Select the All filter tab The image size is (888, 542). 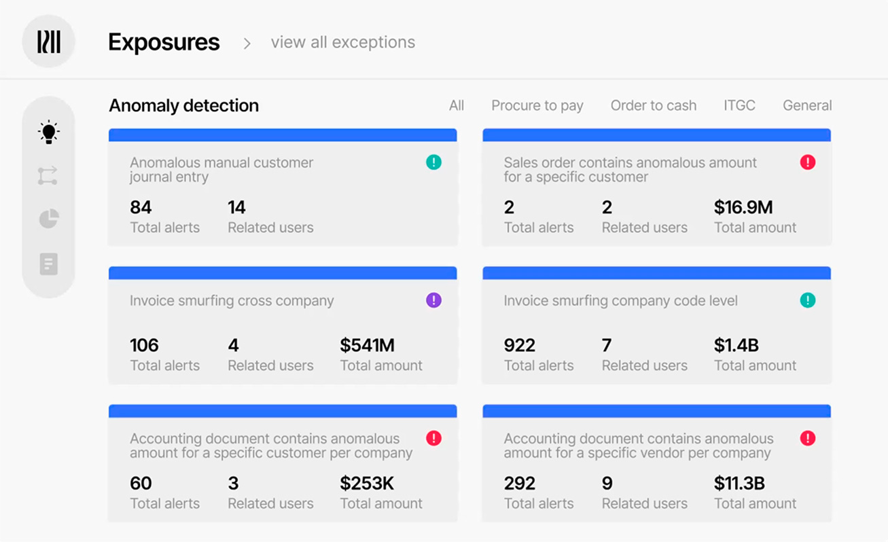tap(457, 105)
